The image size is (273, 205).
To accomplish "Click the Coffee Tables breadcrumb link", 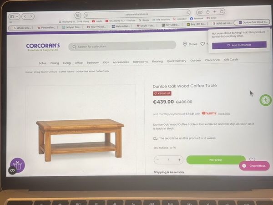I will pyautogui.click(x=66, y=72).
